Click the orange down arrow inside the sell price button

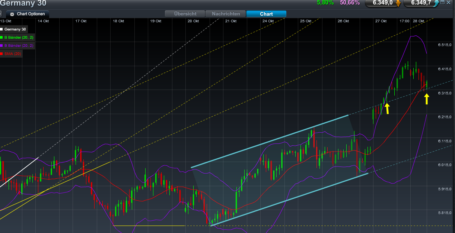pyautogui.click(x=398, y=3)
